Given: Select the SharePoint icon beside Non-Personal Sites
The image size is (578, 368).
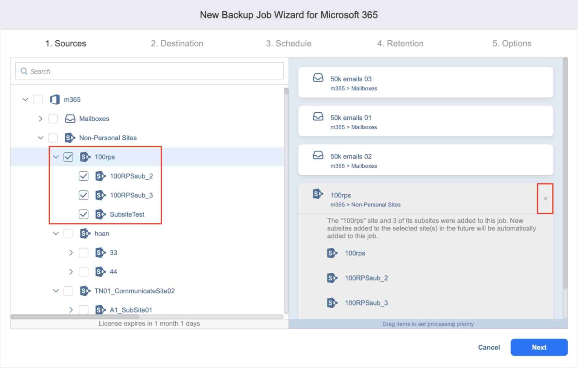Looking at the screenshot, I should 70,138.
